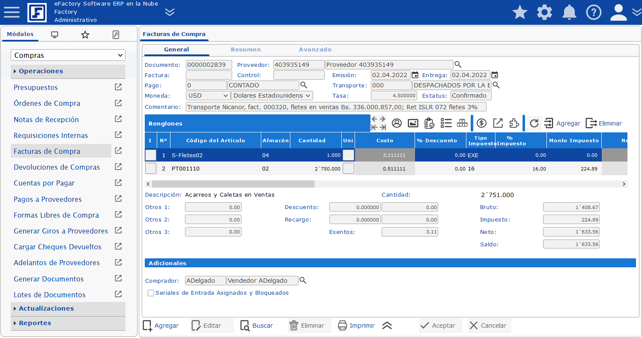Screen dimensions: 642x338
Task: Click the Renglones horizontal scrollbar thumb
Action: tap(233, 184)
